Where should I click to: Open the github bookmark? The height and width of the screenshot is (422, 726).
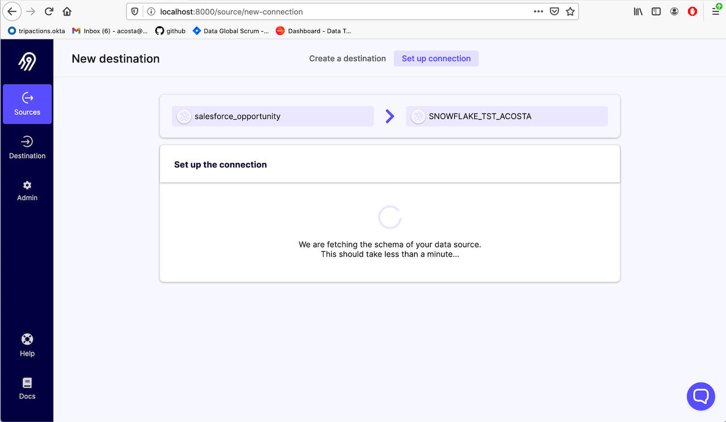pyautogui.click(x=170, y=31)
